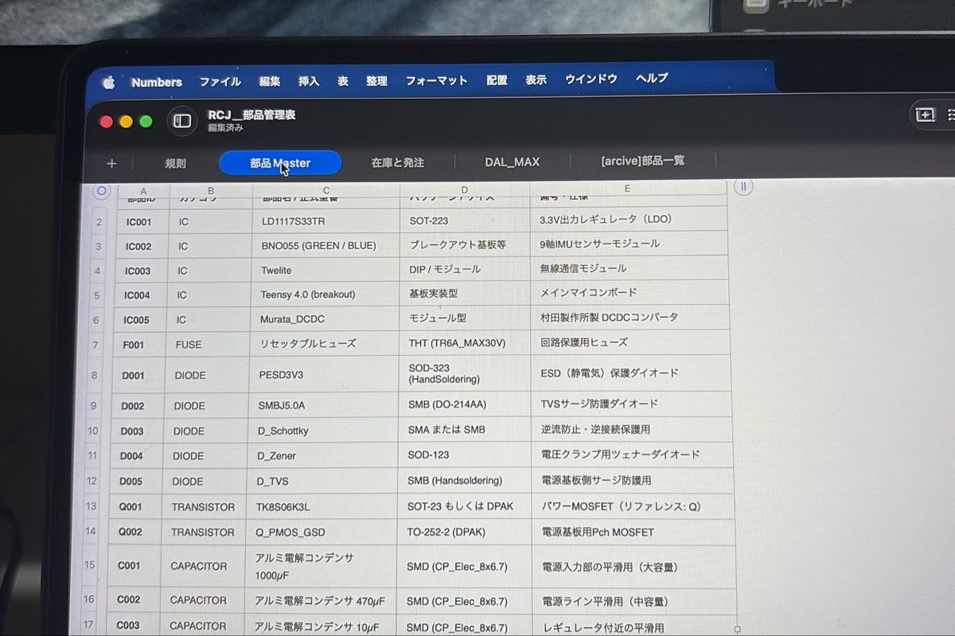
Task: Click cell LD1117S33TR
Action: tap(326, 220)
